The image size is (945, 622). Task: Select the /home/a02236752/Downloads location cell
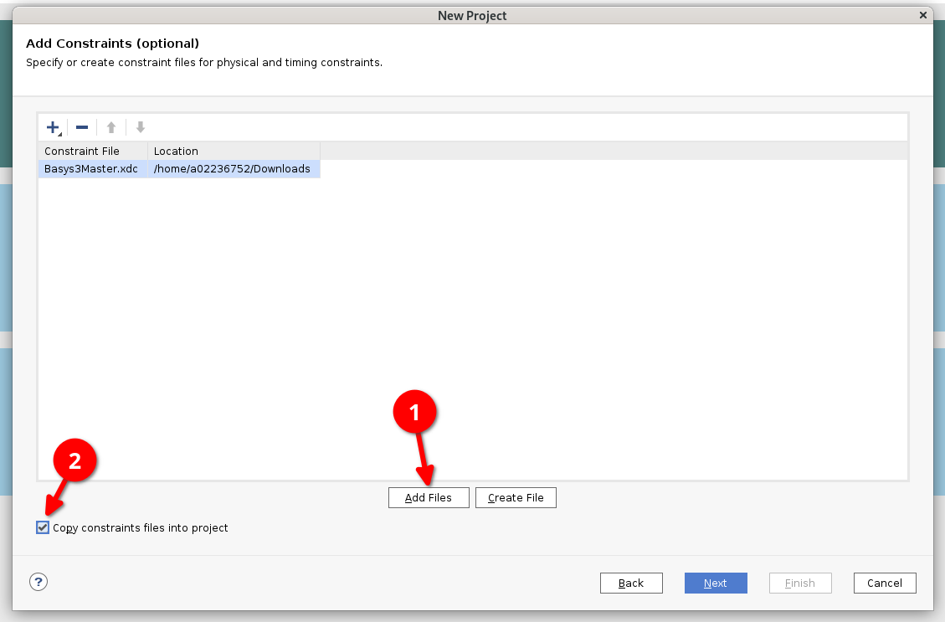(x=234, y=169)
